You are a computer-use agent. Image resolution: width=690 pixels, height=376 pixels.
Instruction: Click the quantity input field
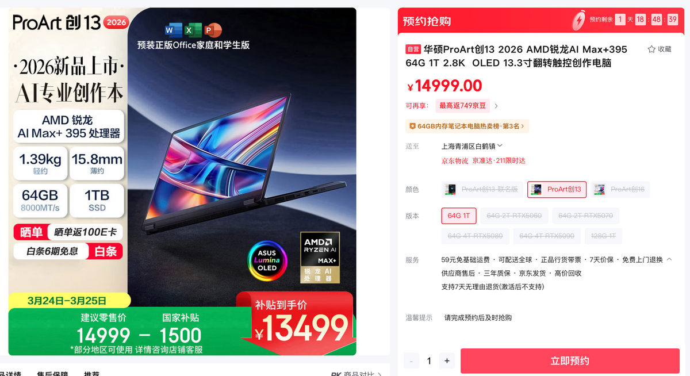(429, 361)
